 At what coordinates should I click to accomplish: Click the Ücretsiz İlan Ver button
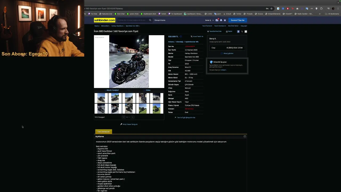238,20
